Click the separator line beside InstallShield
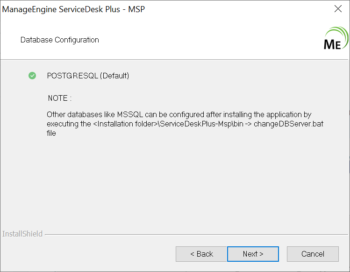 click(x=196, y=234)
